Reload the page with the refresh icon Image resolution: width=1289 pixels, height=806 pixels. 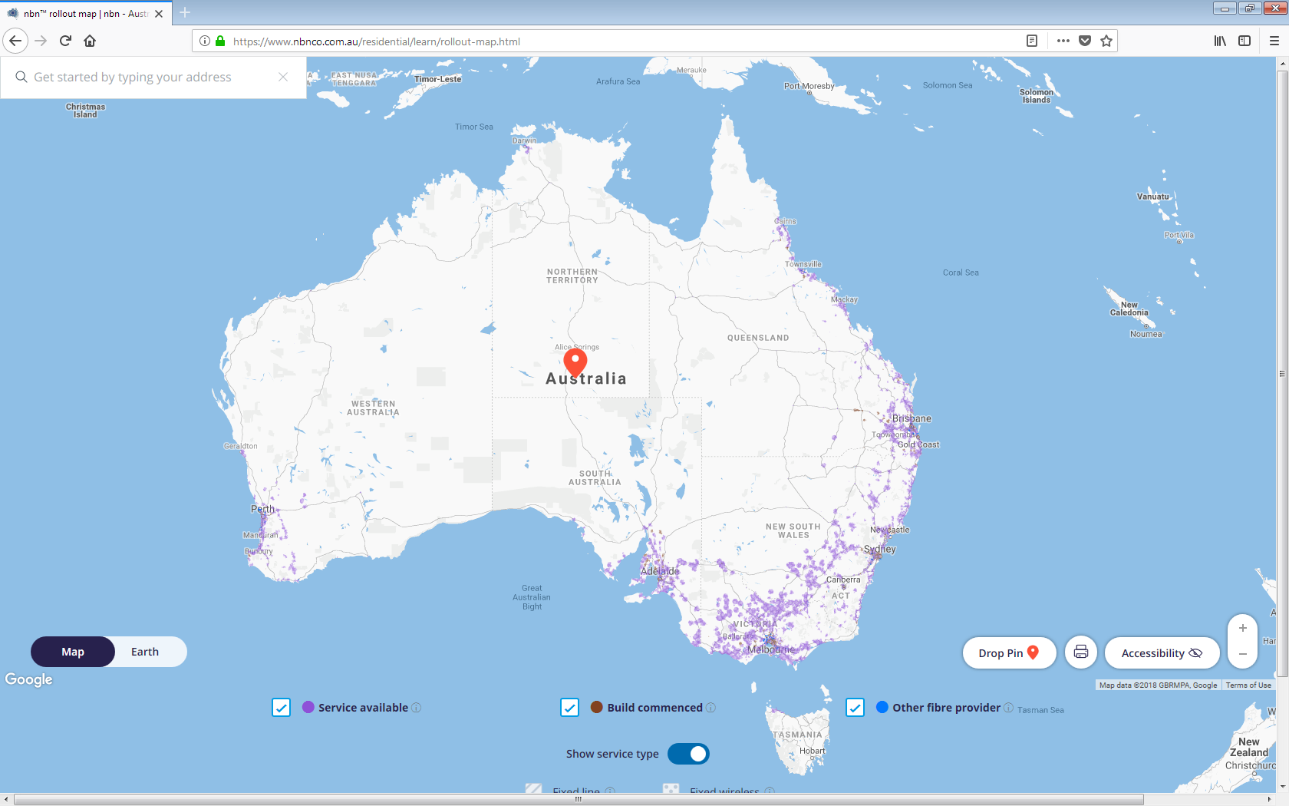click(x=65, y=41)
